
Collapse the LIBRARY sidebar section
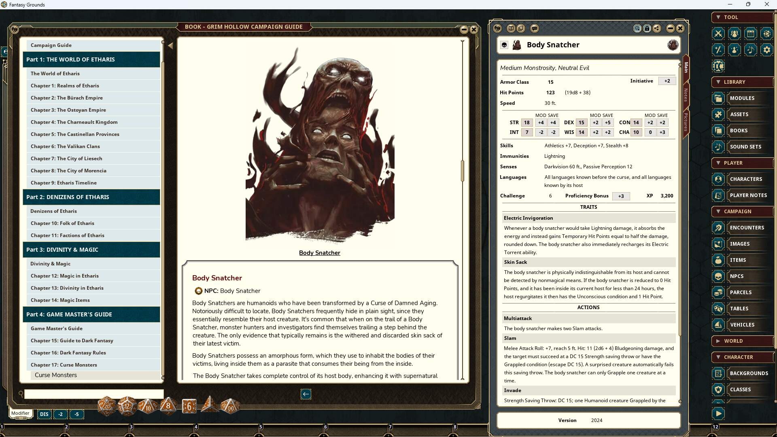[x=743, y=82]
